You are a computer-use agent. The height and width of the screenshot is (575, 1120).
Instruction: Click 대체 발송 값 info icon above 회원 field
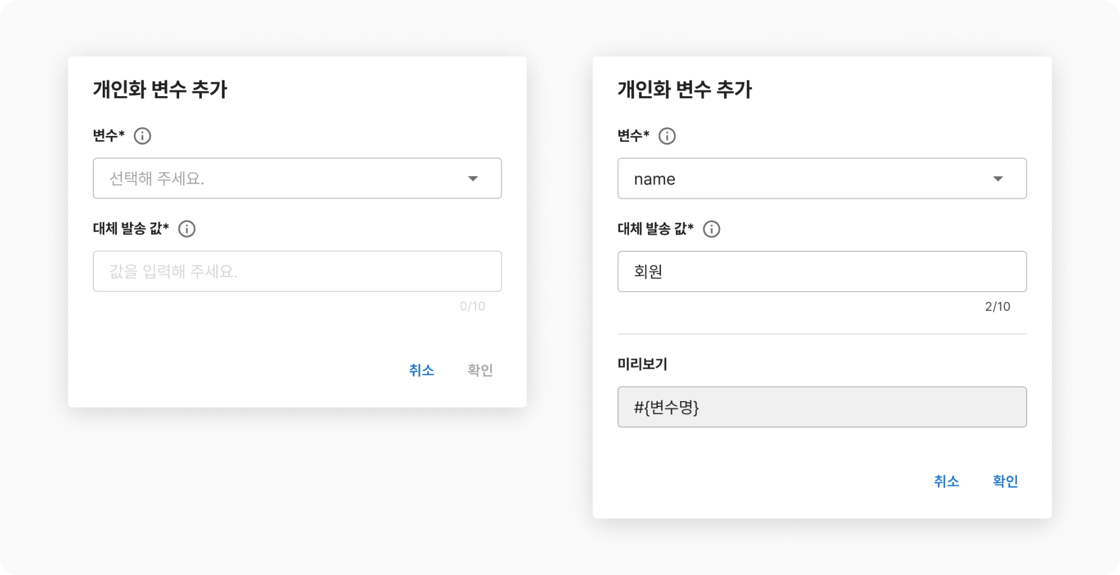711,229
